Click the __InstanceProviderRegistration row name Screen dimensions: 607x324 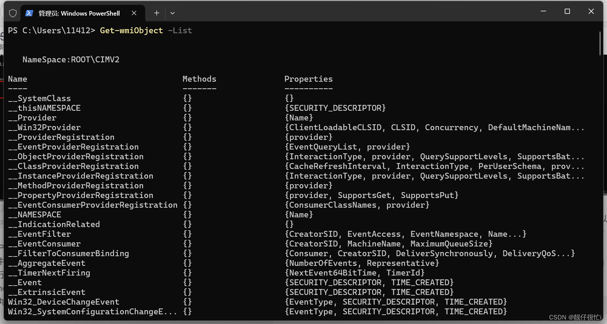tap(81, 176)
